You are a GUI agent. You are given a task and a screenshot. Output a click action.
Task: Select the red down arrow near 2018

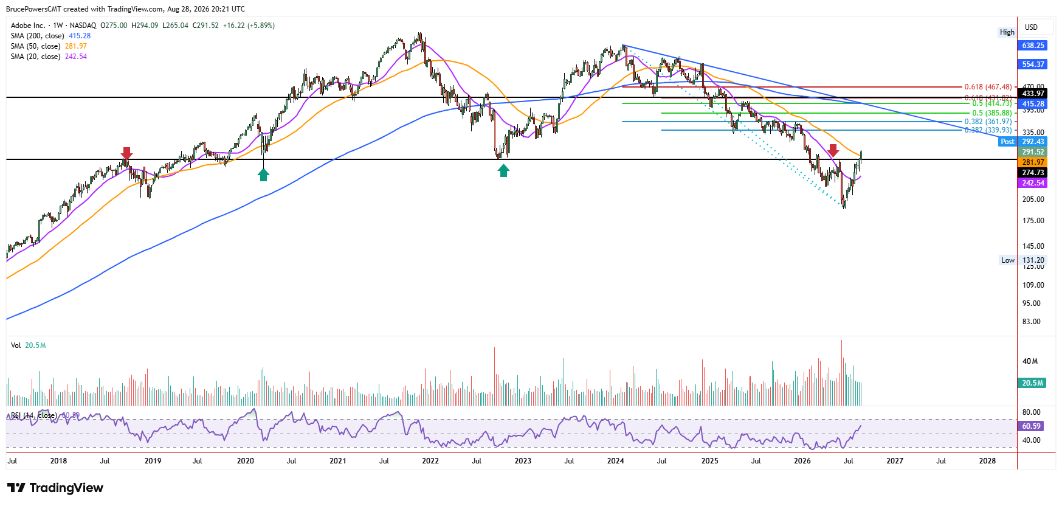[126, 153]
